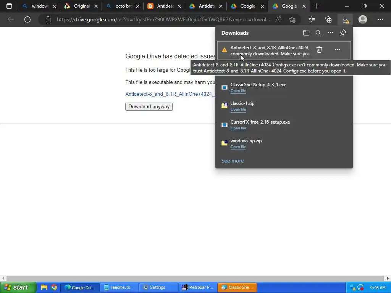
Task: Delete the Antidetect download trash icon
Action: pyautogui.click(x=319, y=50)
